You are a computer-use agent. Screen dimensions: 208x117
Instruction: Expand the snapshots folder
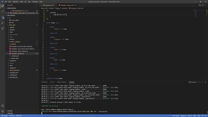13,61
